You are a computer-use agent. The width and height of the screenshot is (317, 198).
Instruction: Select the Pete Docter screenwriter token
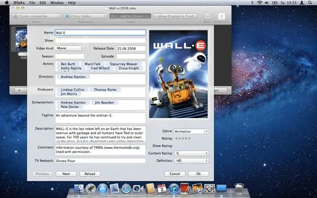(70, 107)
